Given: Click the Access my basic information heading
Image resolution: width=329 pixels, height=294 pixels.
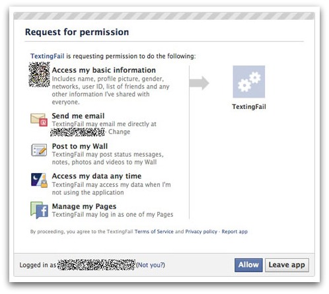Looking at the screenshot, I should (104, 70).
